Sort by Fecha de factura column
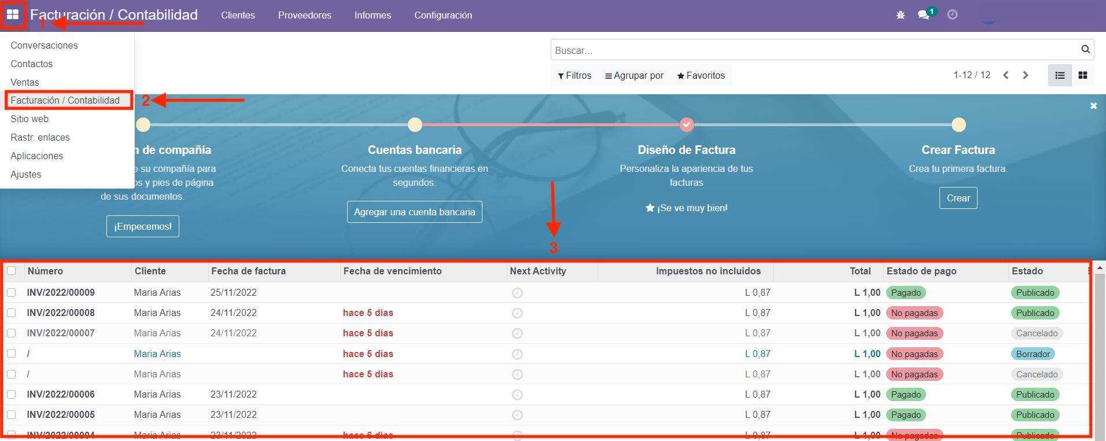Screen dimensions: 1106x441 click(248, 271)
